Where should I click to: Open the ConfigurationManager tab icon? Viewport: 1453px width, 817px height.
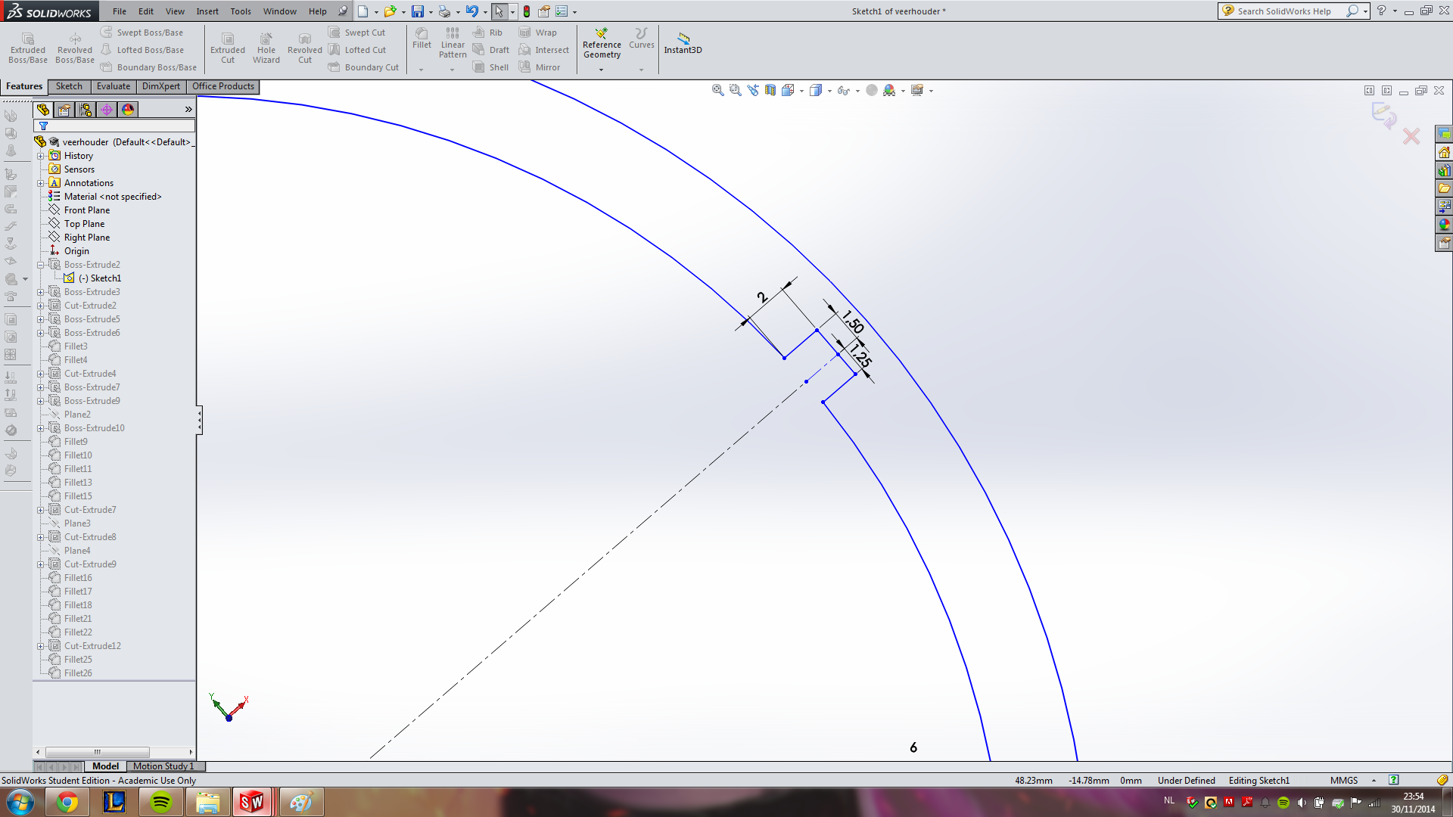pyautogui.click(x=86, y=110)
